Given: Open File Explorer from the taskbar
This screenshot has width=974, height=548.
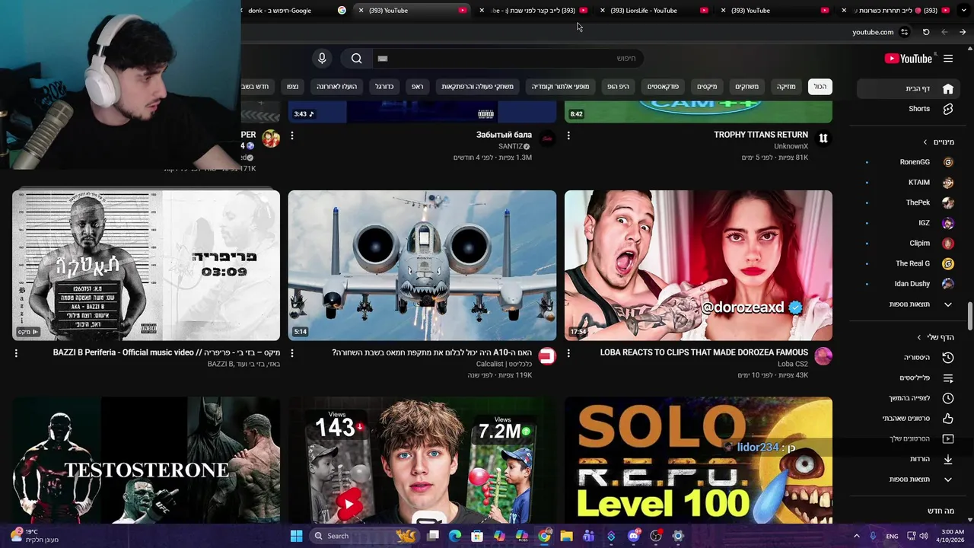Looking at the screenshot, I should tap(566, 536).
